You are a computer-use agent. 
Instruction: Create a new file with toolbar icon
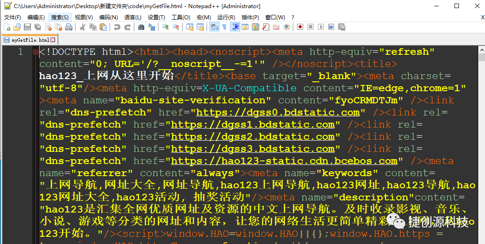[x=7, y=27]
